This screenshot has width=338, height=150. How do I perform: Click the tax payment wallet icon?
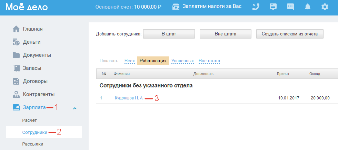176,7
